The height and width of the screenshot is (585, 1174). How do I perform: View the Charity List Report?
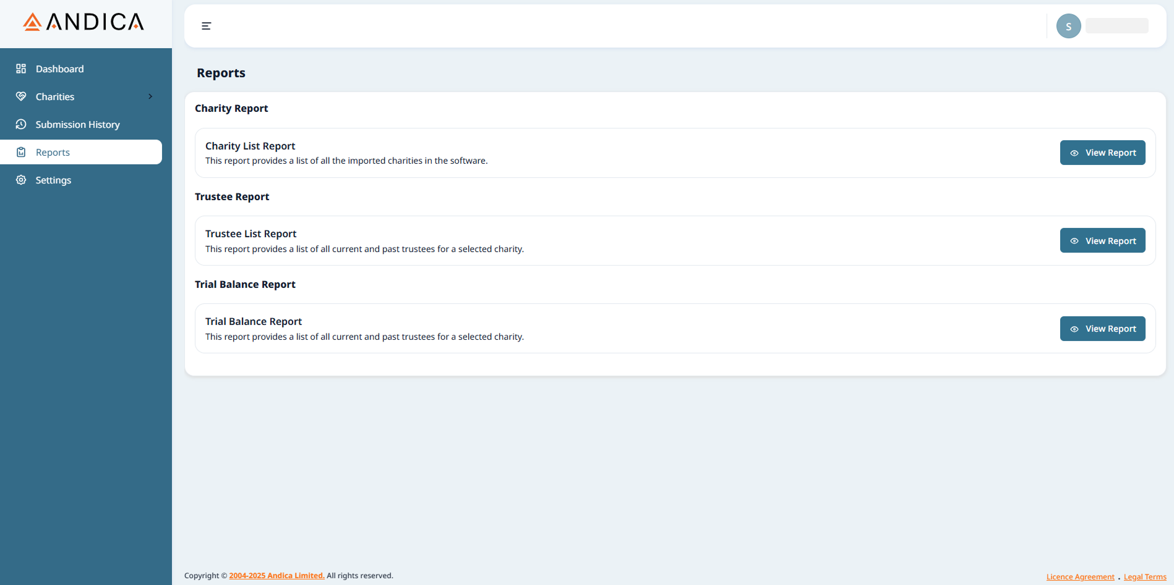tap(1102, 152)
